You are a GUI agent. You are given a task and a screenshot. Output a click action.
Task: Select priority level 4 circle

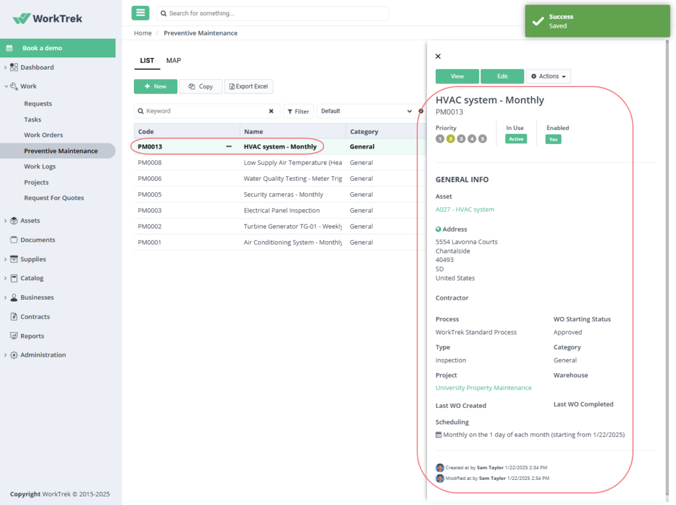[x=472, y=139]
